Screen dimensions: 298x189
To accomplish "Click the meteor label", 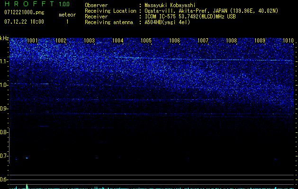I will click(67, 15).
